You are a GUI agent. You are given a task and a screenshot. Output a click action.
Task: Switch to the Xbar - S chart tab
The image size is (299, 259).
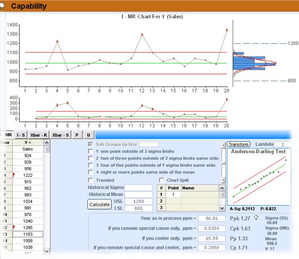(x=61, y=135)
